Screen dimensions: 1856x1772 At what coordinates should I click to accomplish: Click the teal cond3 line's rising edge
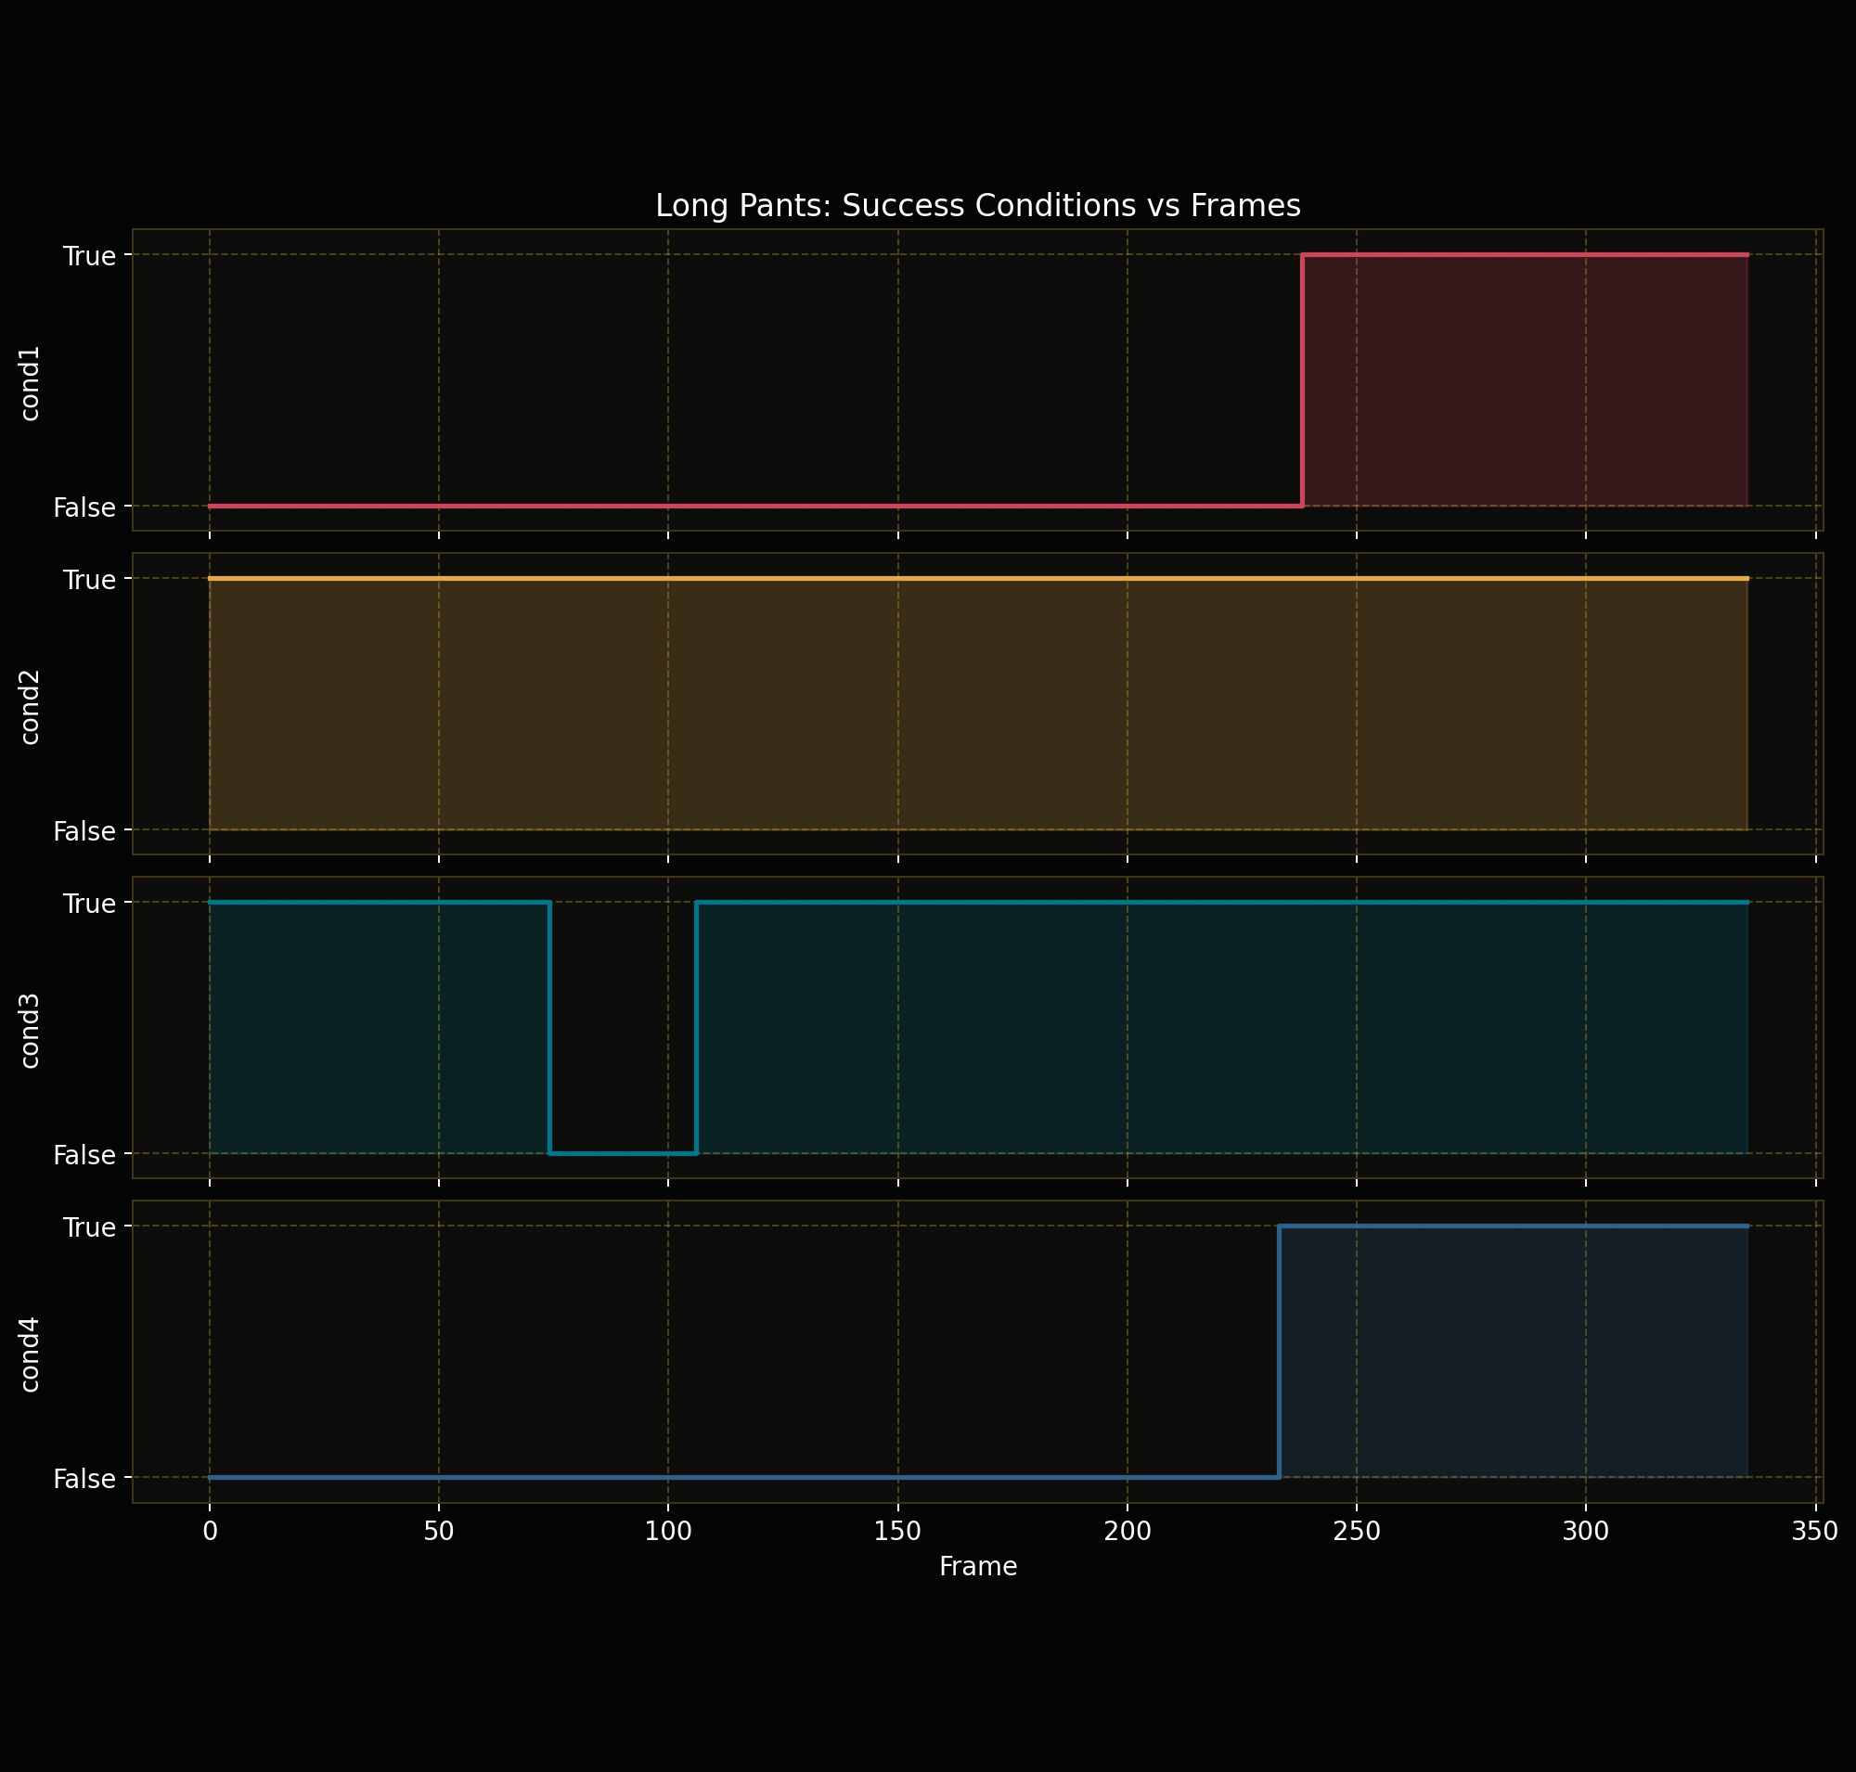pos(697,1028)
